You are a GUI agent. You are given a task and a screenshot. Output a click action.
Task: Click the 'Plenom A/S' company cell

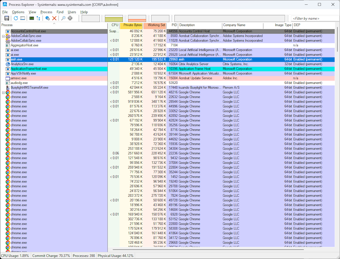231,88
